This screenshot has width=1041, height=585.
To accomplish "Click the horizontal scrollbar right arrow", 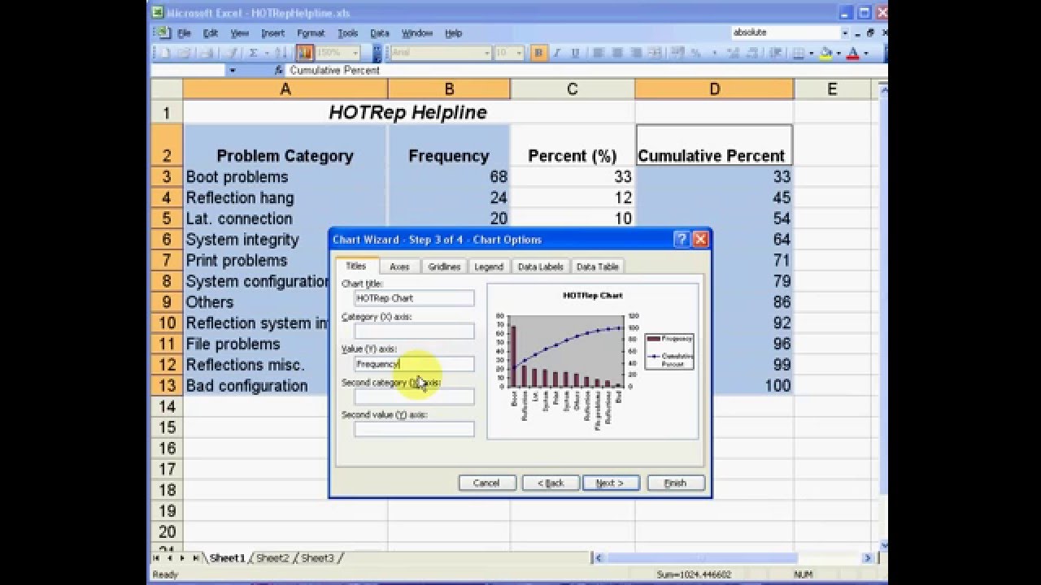I will (x=868, y=558).
